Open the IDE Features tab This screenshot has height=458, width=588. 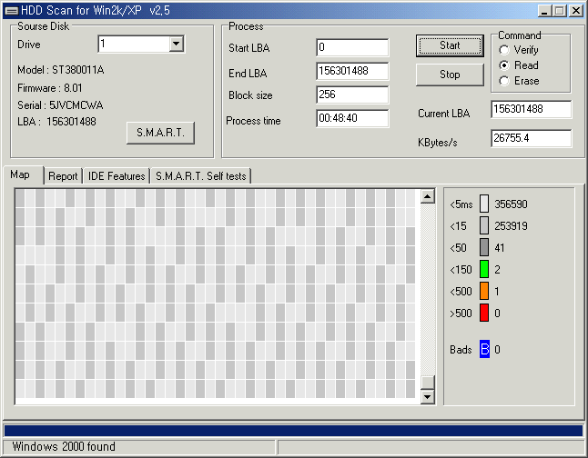click(x=117, y=176)
